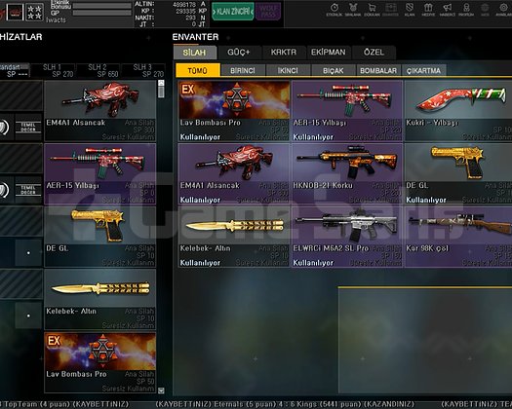Select the SLH 3 loadout slot
Image resolution: width=512 pixels, height=409 pixels.
tap(142, 71)
